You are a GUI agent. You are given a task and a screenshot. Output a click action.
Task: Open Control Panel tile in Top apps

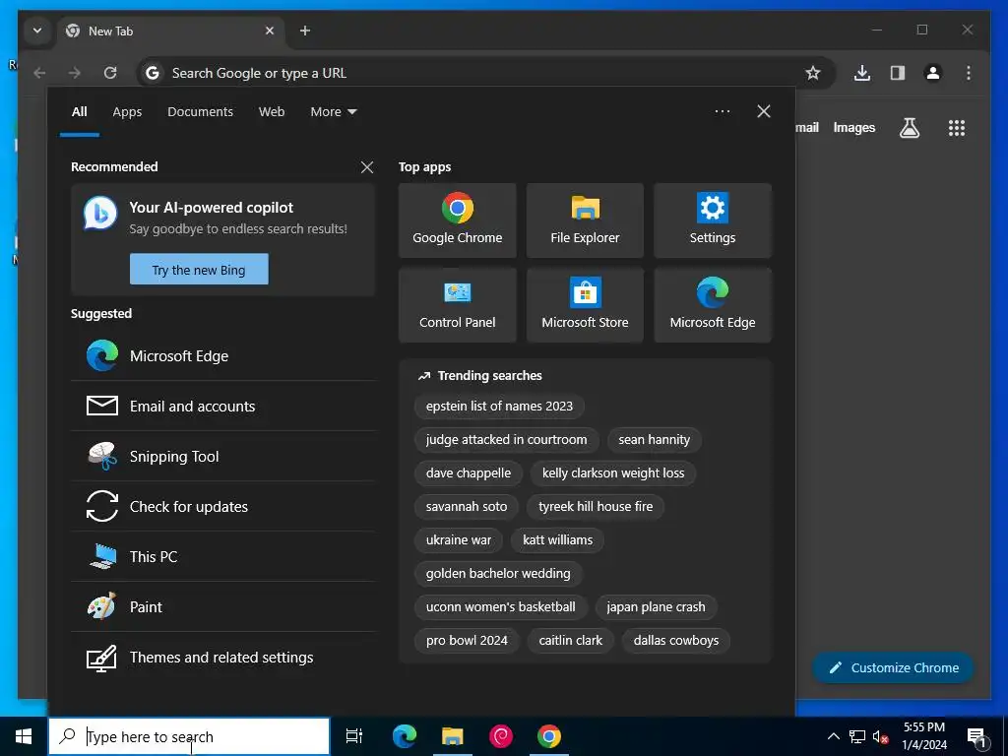(x=457, y=305)
